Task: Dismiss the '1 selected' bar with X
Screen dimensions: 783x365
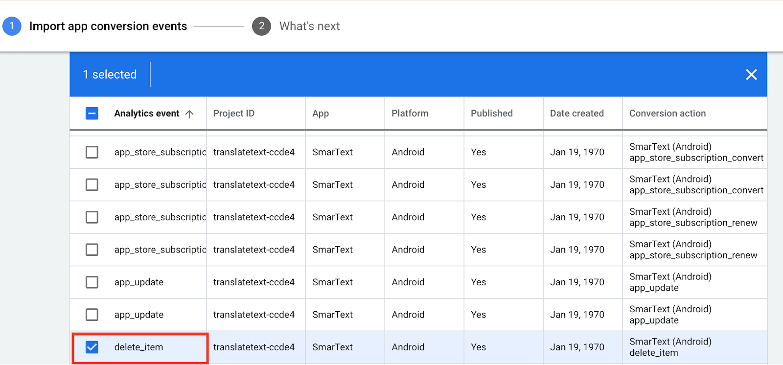Action: pyautogui.click(x=751, y=74)
